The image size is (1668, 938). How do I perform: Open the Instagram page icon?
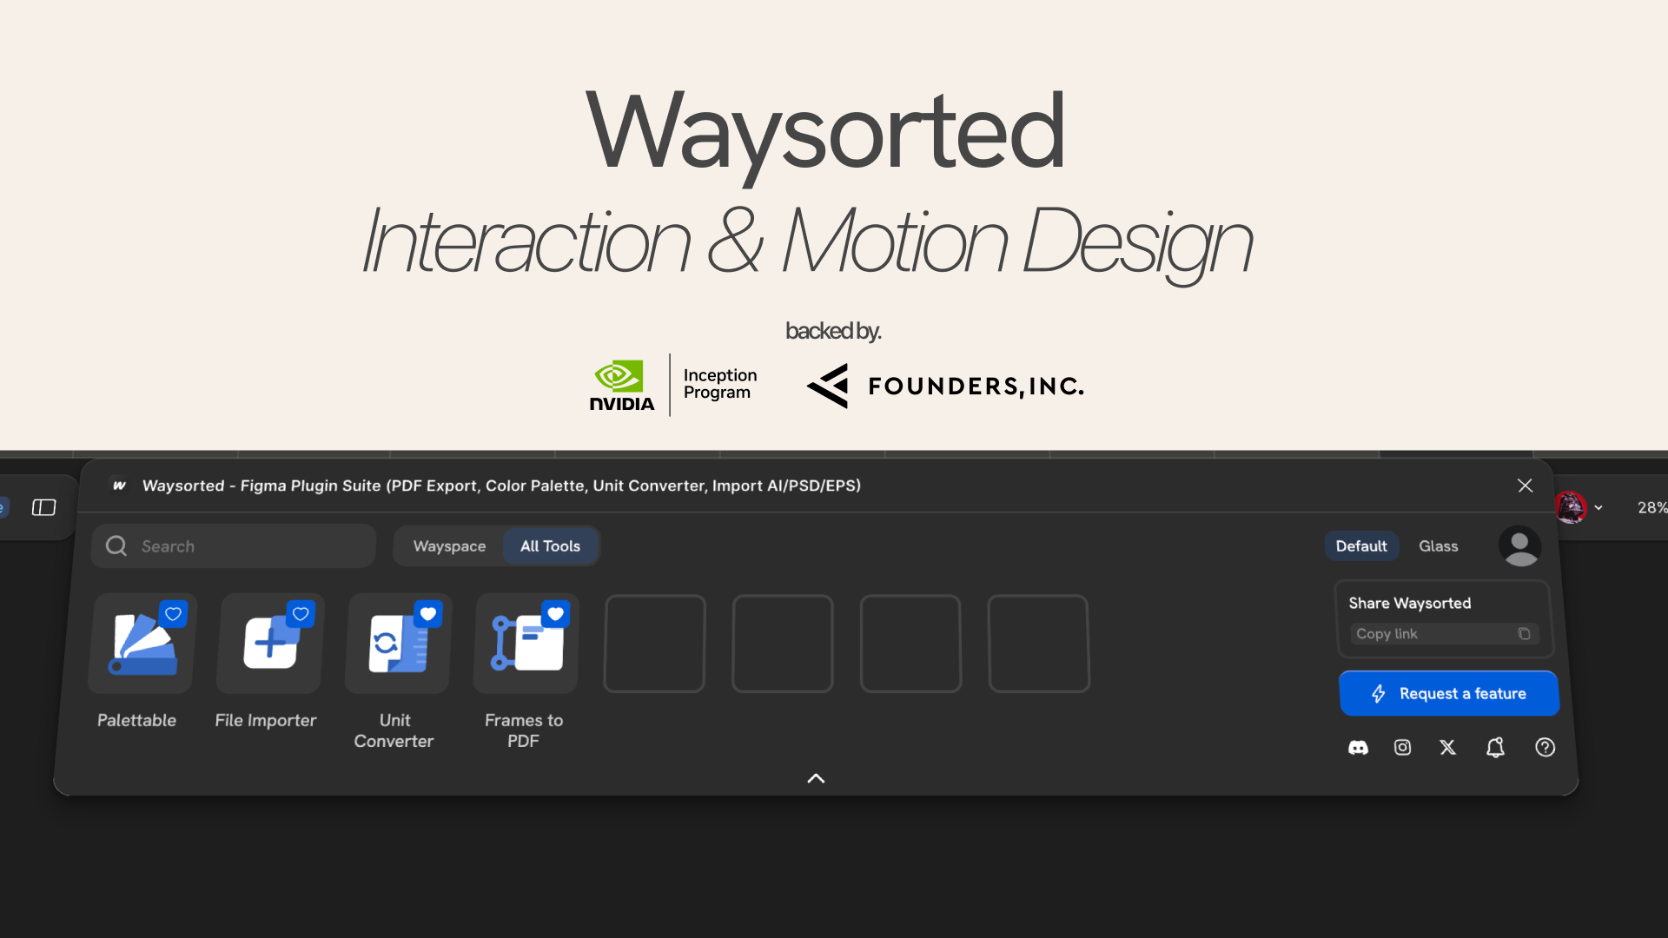1402,748
